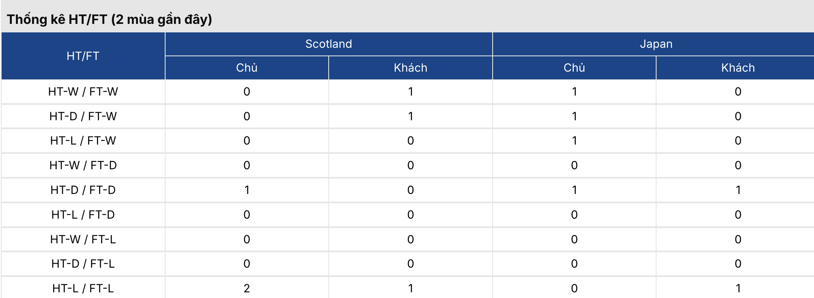Click the HT-L / FT-W row label
The image size is (814, 298).
[83, 140]
